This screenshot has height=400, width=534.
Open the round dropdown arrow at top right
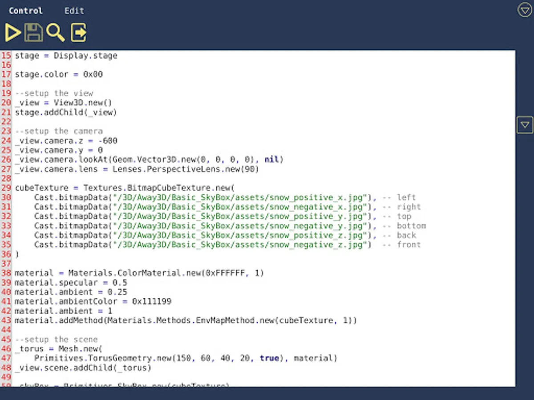click(x=525, y=10)
